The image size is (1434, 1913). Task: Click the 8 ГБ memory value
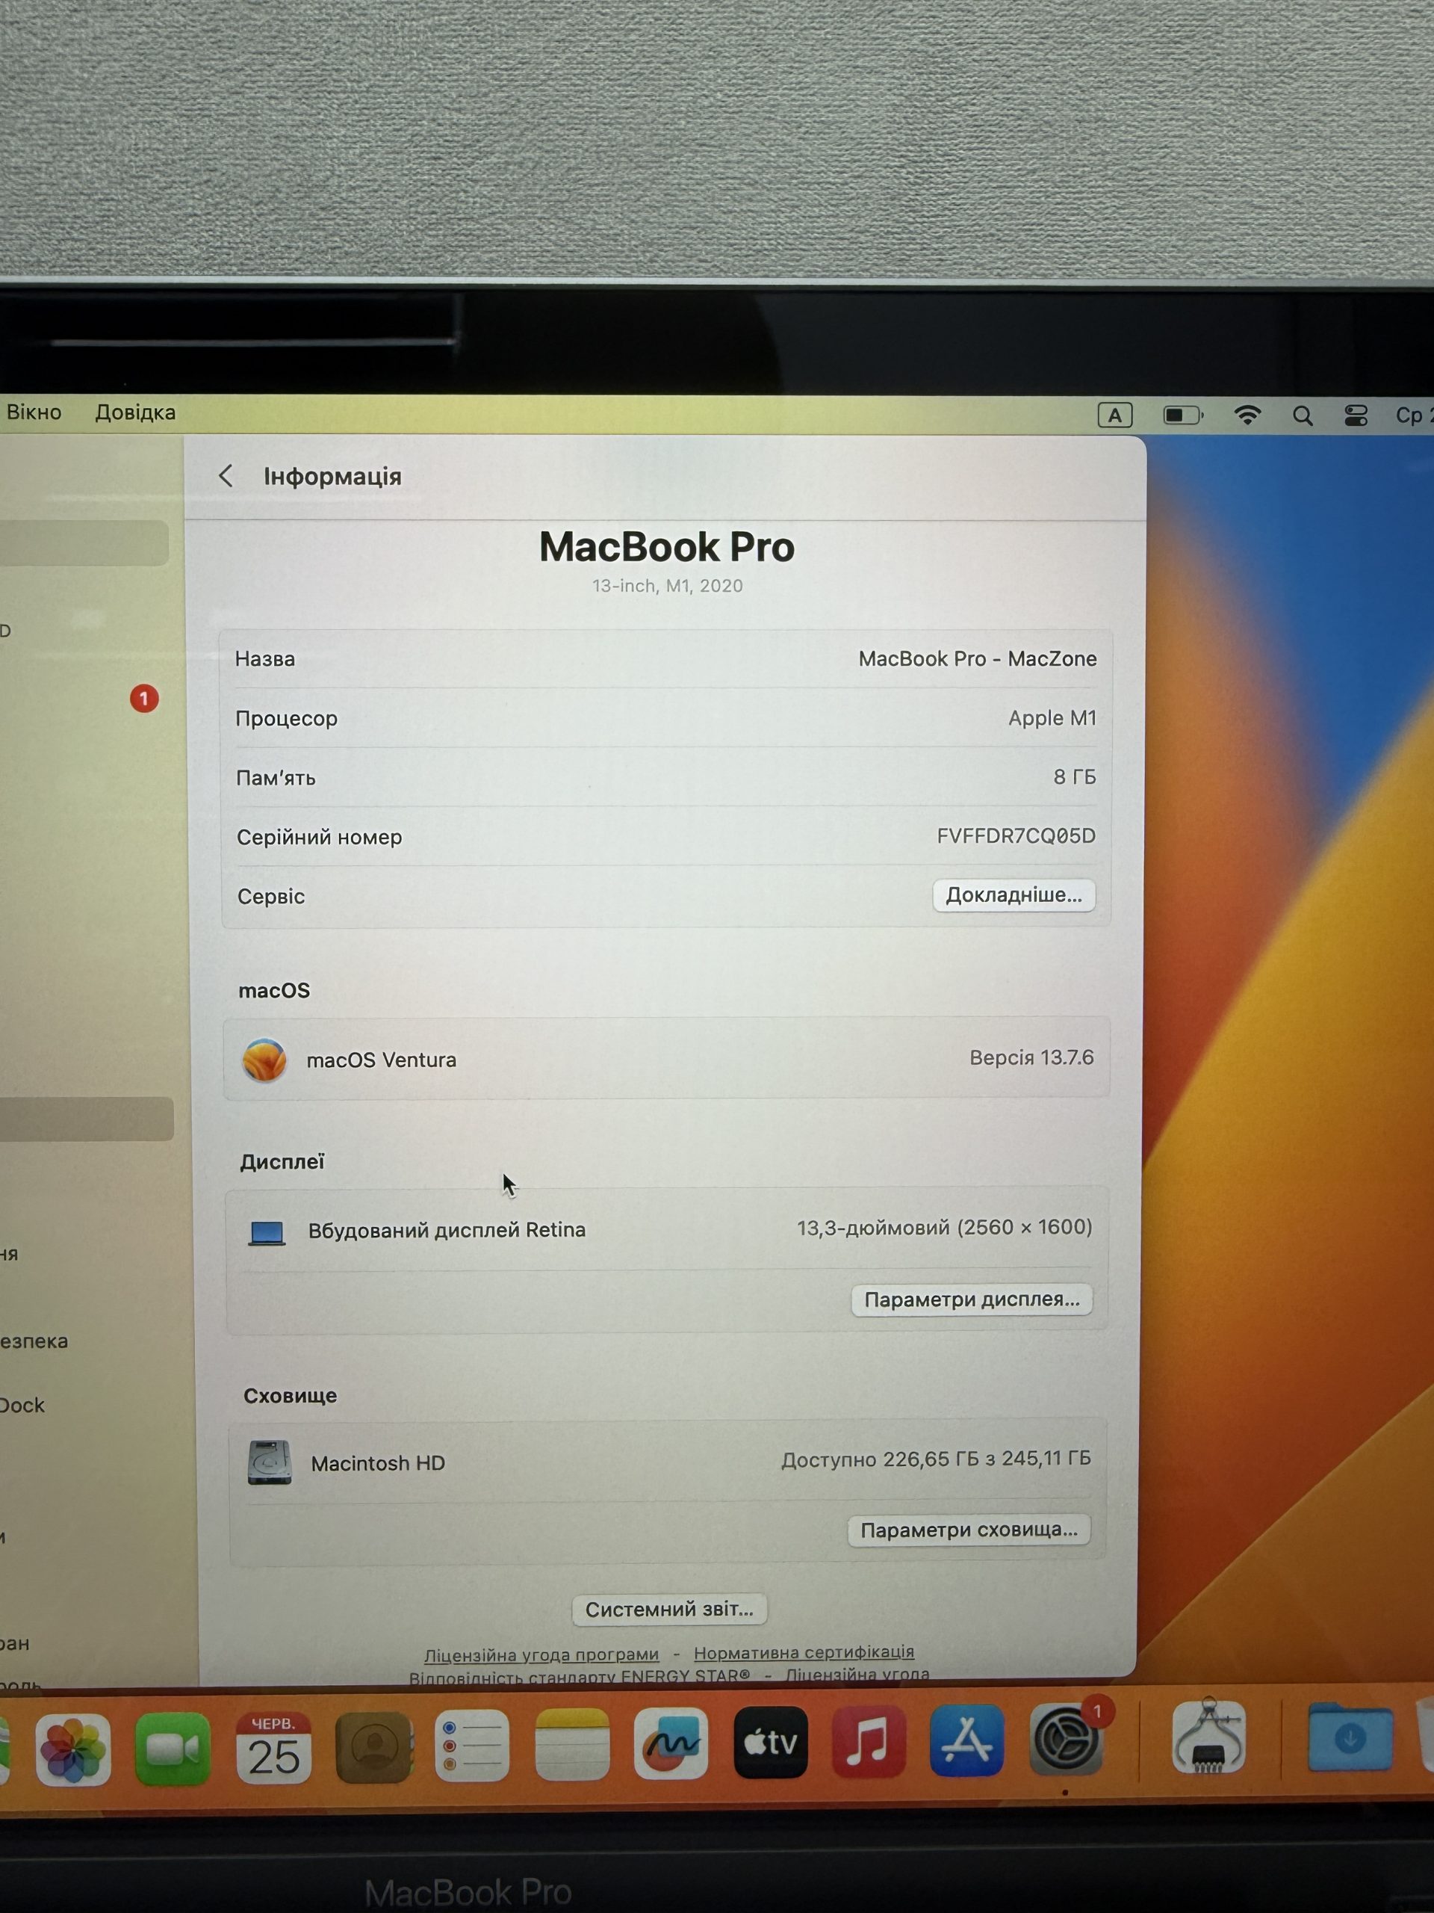(1075, 776)
